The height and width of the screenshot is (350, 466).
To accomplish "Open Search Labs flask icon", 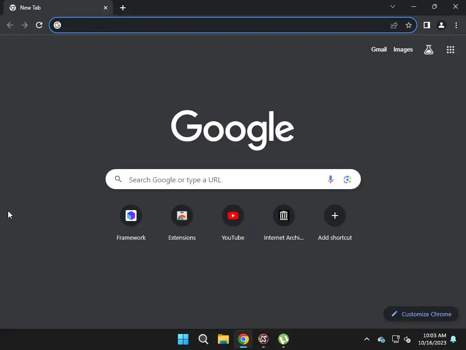I will click(429, 49).
